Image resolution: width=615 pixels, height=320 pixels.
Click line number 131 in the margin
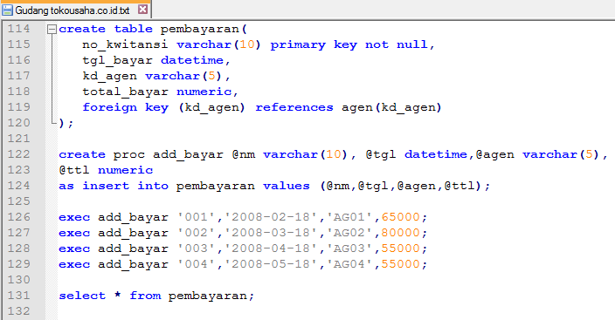tap(19, 295)
